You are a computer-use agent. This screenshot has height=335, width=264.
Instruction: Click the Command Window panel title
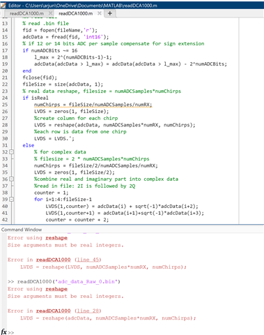point(22,230)
